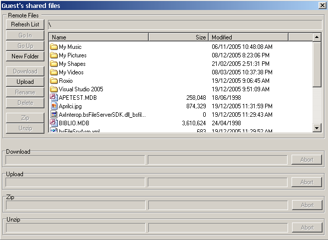Select the APETEST.MDB file name
This screenshot has width=328, height=240.
(x=77, y=98)
